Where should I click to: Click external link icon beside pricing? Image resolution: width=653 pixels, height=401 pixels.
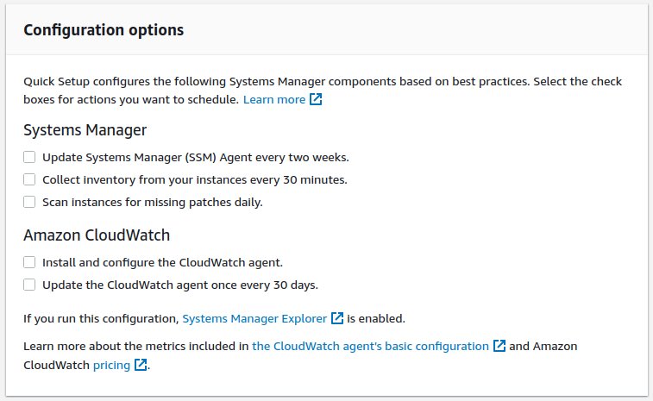141,365
